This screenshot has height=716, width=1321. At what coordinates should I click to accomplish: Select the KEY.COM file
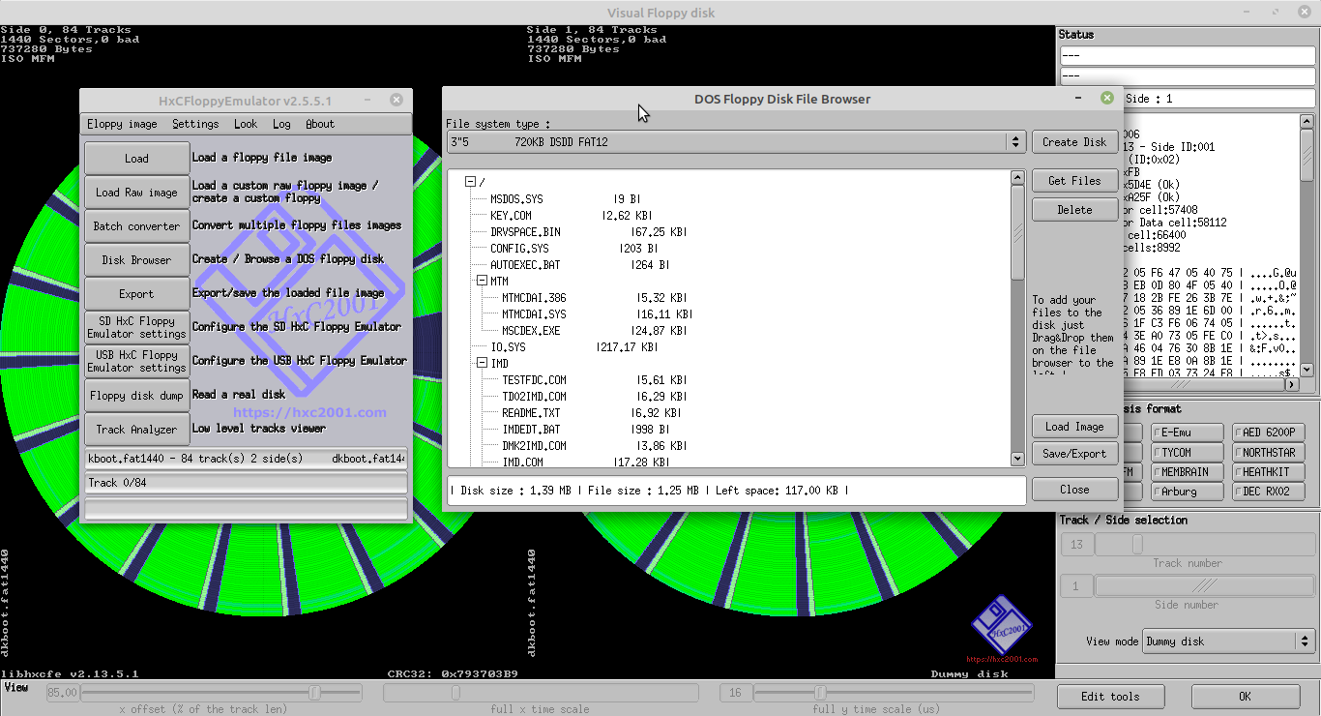(x=511, y=216)
